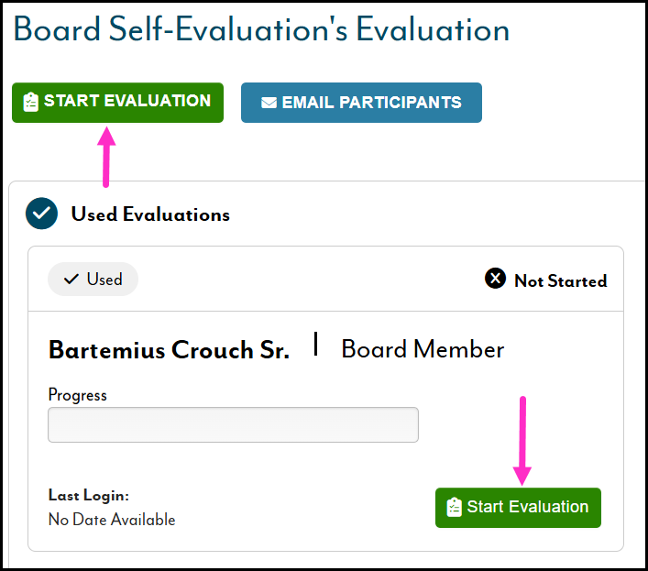Viewport: 648px width, 571px height.
Task: Collapse the Used Evaluations section heading
Action: click(150, 214)
